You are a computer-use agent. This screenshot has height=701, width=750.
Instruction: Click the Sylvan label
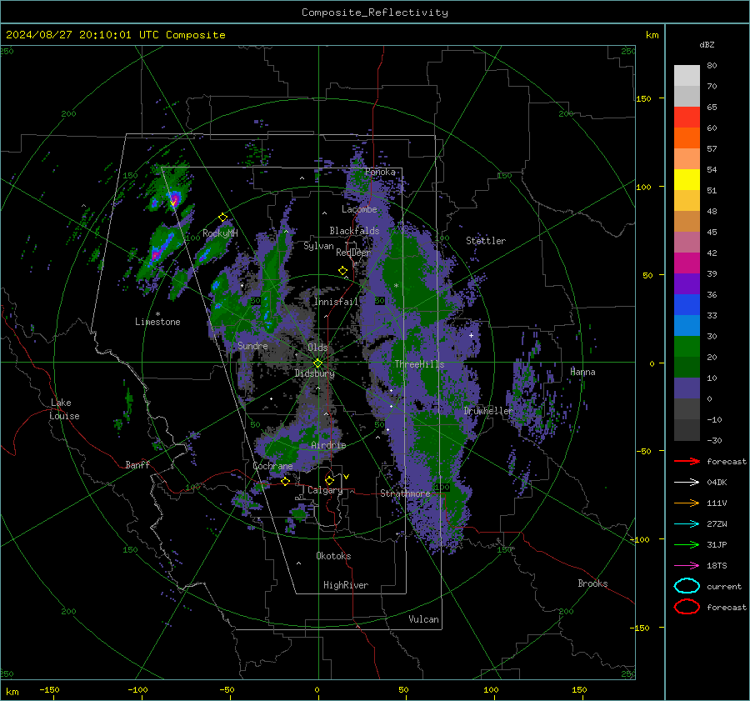coord(318,247)
